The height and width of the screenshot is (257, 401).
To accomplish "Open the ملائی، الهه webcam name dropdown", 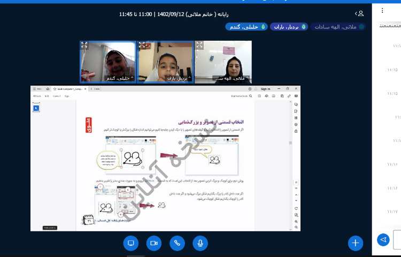I will tap(232, 78).
